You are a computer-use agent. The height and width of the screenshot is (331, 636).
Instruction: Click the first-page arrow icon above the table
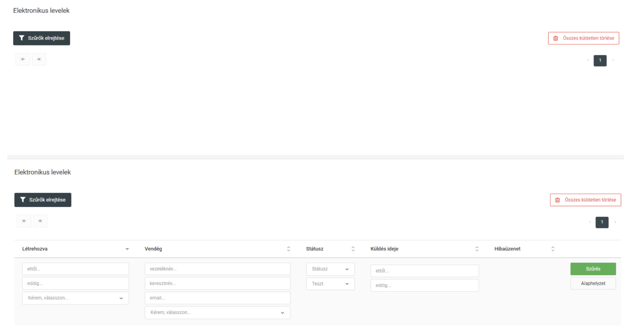(24, 221)
